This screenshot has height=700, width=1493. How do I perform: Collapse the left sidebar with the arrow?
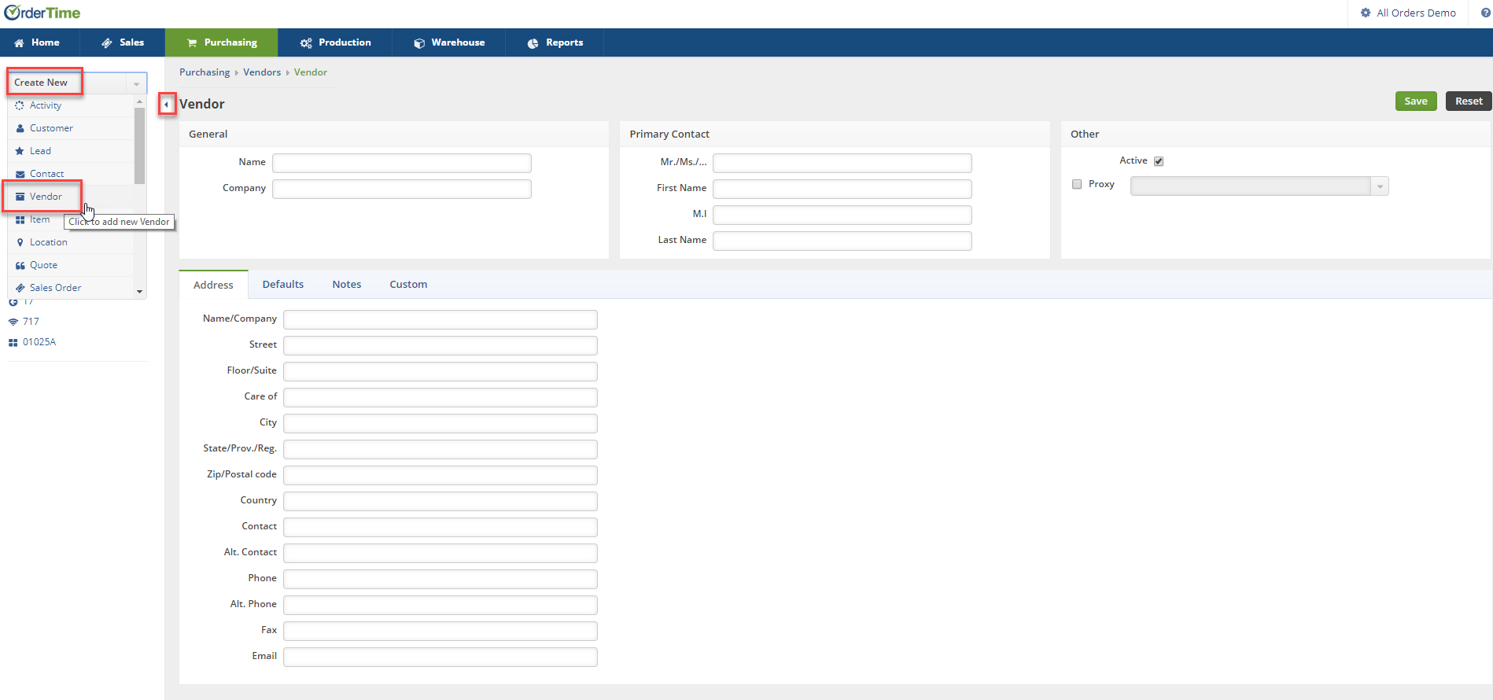[x=167, y=104]
